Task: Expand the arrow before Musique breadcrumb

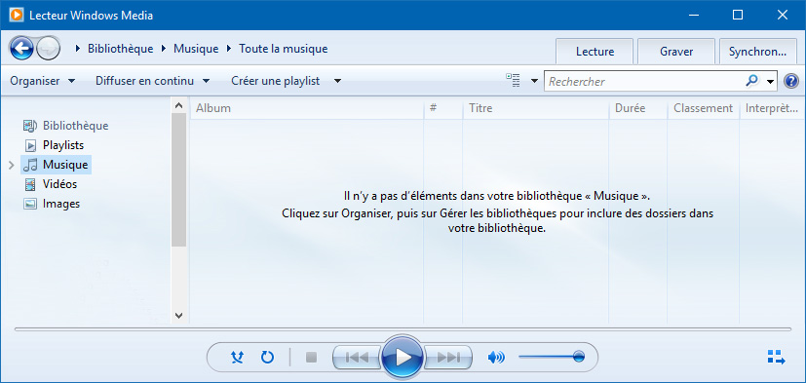Action: pyautogui.click(x=163, y=49)
